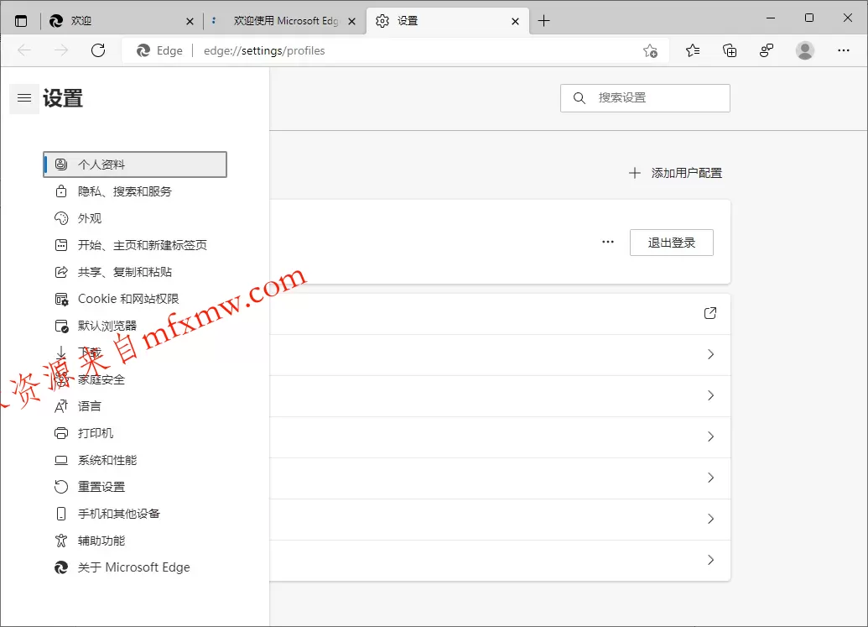
Task: Open a new tab with plus button
Action: tap(544, 21)
